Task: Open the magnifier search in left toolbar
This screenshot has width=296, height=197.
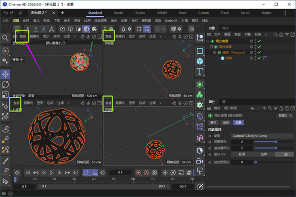Action: click(x=5, y=38)
